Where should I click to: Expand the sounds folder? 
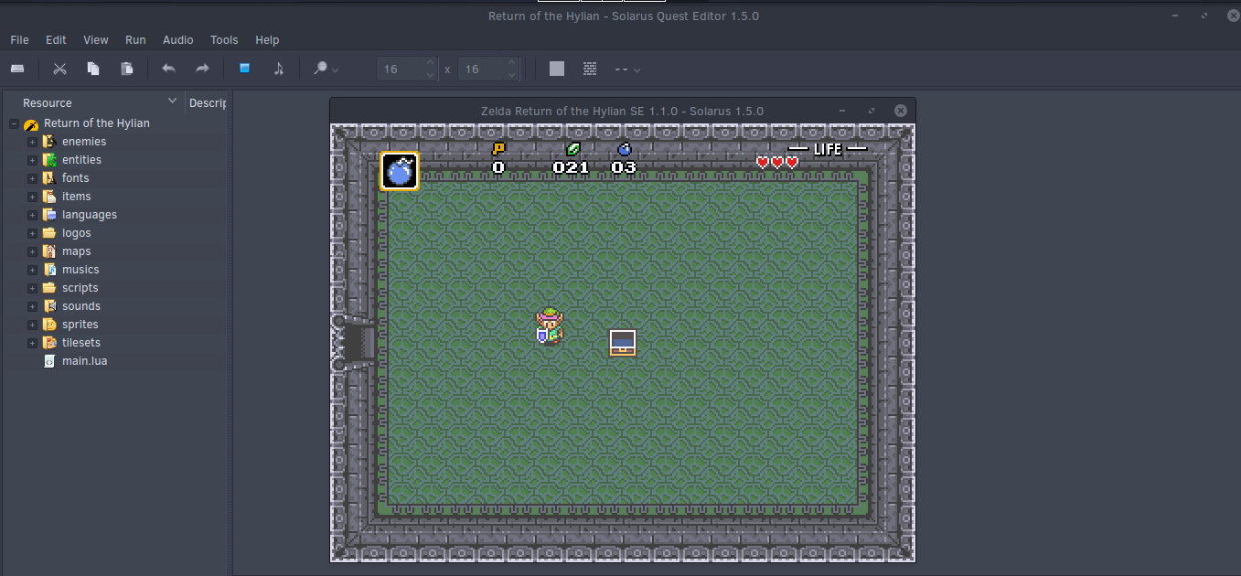[x=32, y=306]
